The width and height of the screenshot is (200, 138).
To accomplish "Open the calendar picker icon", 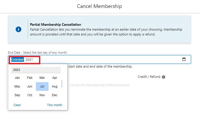I will coord(184,59).
